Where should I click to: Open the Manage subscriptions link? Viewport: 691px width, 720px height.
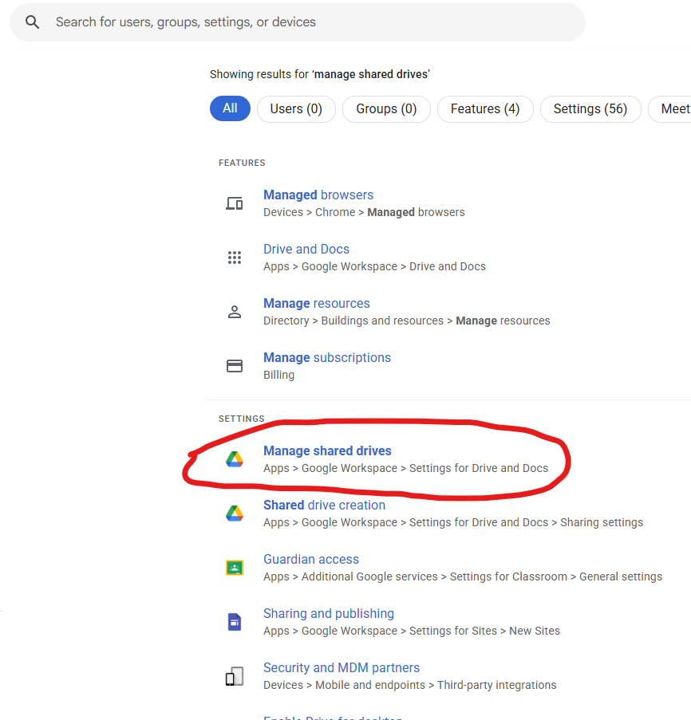click(327, 357)
